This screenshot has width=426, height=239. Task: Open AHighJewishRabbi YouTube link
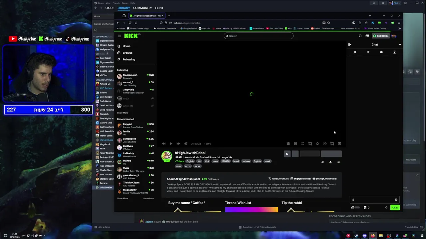point(324,179)
